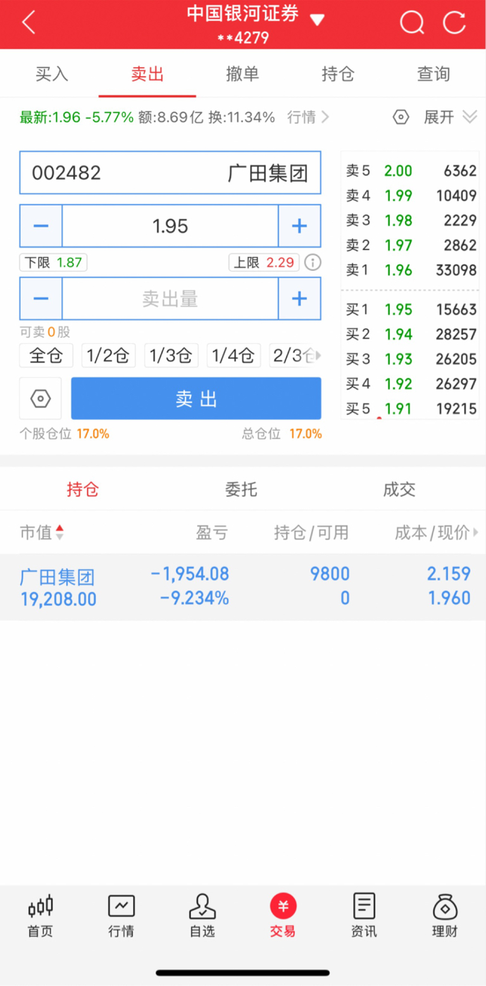The image size is (486, 986).
Task: Open 资讯 news in bottom navigation
Action: tap(364, 916)
